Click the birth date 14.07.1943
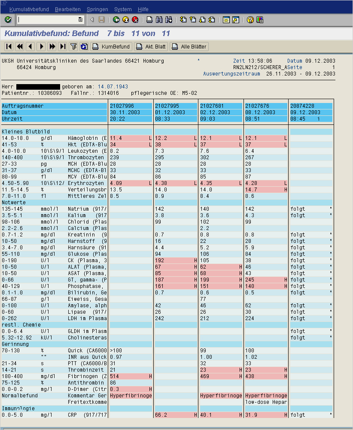Viewport: 353px width, 430px height. [x=113, y=87]
